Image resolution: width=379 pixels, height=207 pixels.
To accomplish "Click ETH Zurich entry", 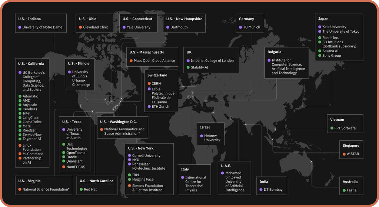I will click(x=160, y=107).
